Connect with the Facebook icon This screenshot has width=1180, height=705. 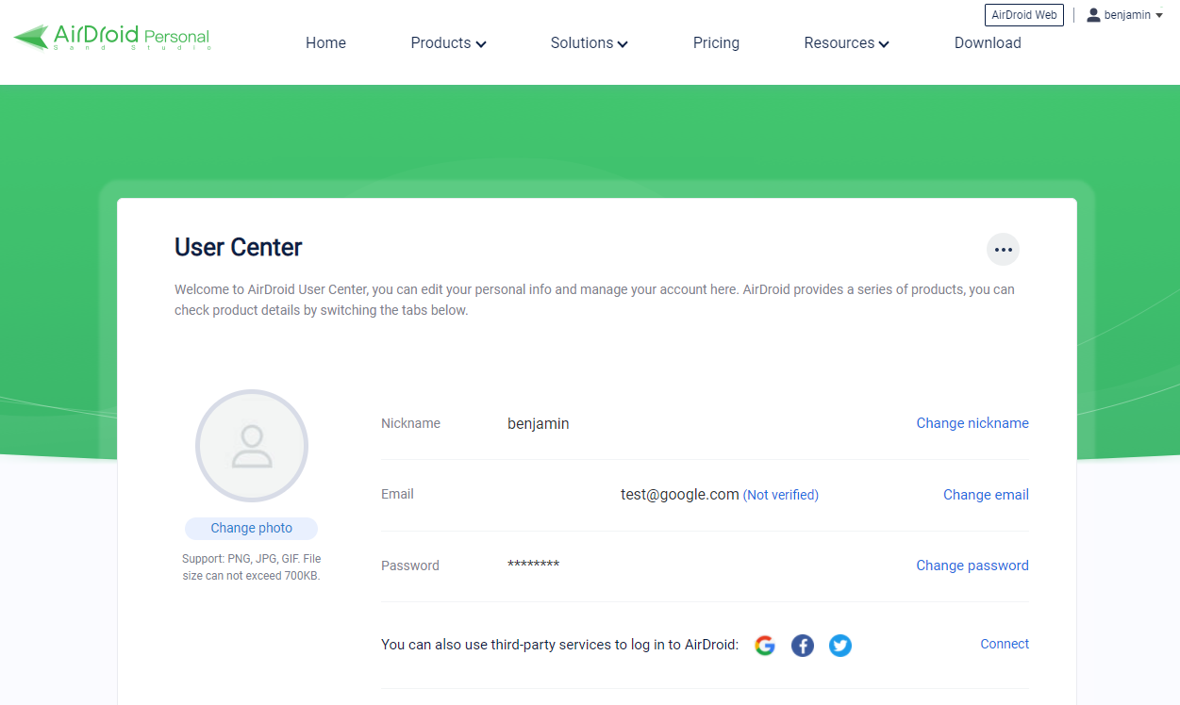(803, 646)
